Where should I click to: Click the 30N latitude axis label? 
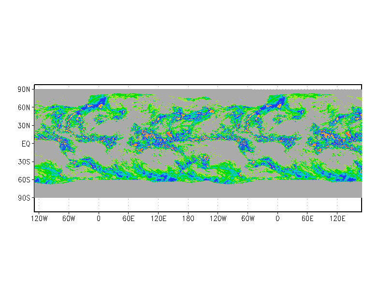pos(24,126)
